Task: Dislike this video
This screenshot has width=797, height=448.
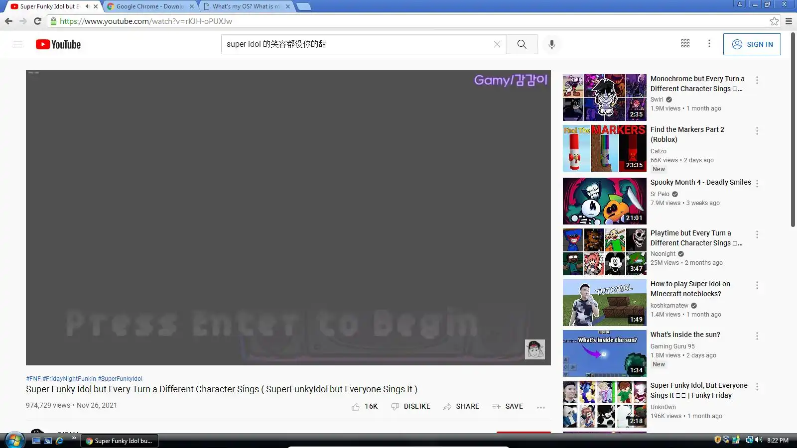Action: 411,406
